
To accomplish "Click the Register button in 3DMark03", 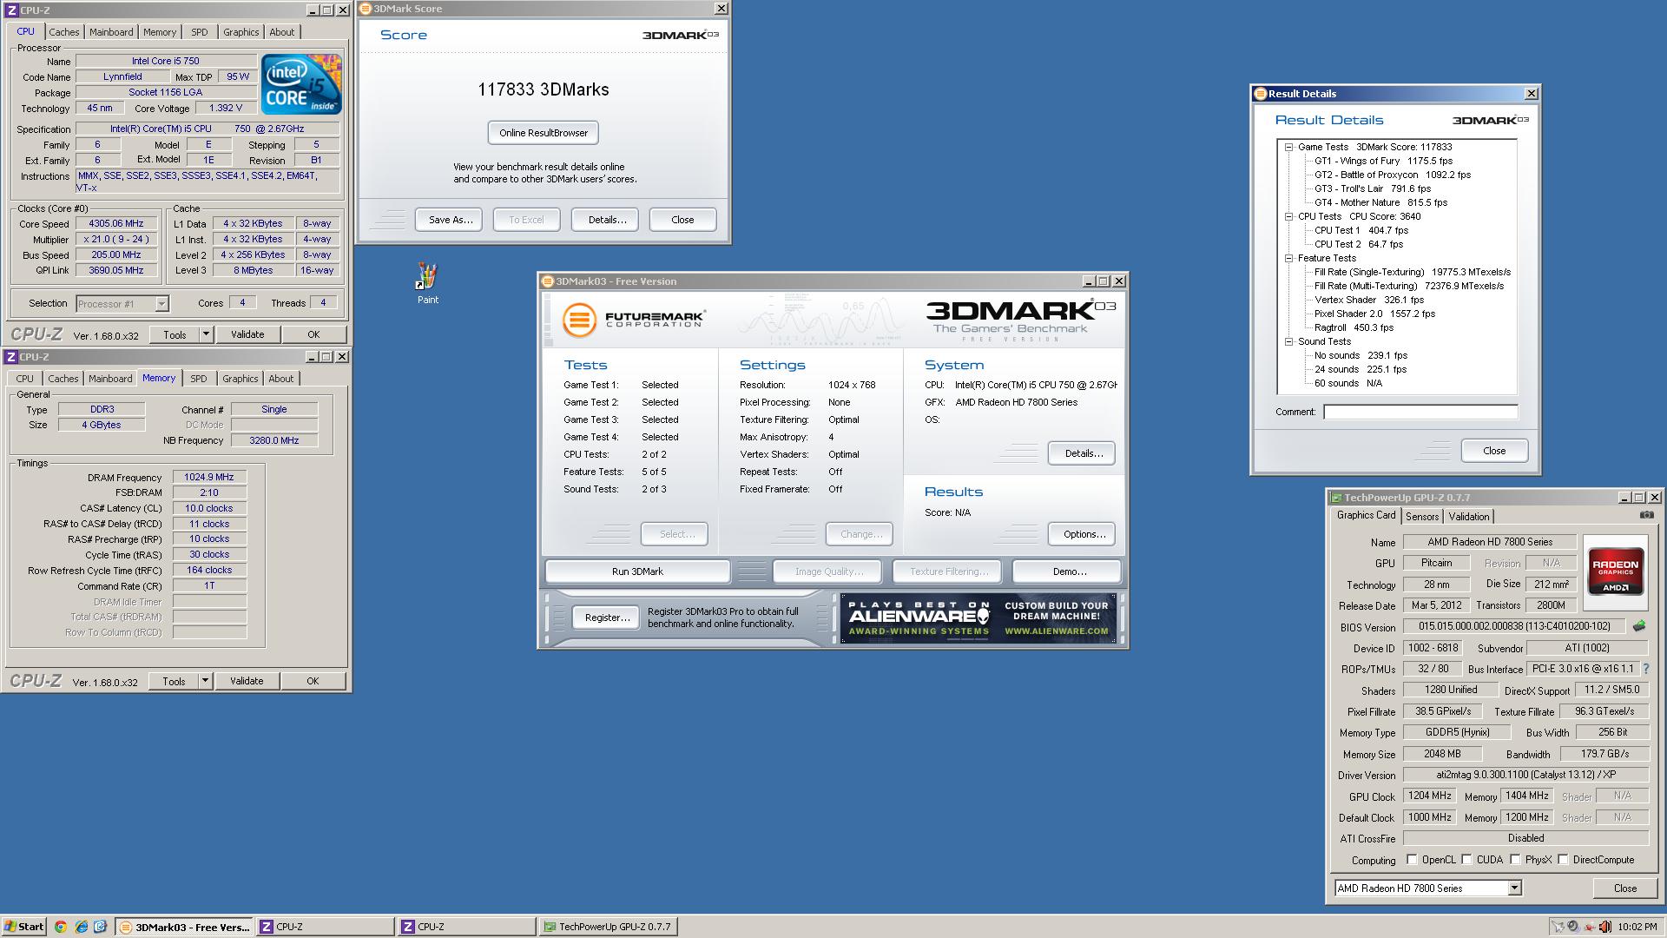I will 607,618.
